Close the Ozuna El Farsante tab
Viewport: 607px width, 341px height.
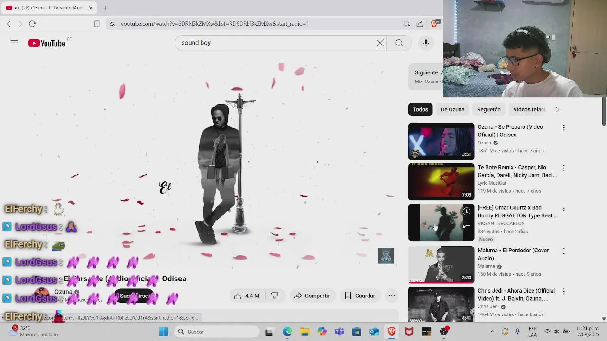point(91,8)
